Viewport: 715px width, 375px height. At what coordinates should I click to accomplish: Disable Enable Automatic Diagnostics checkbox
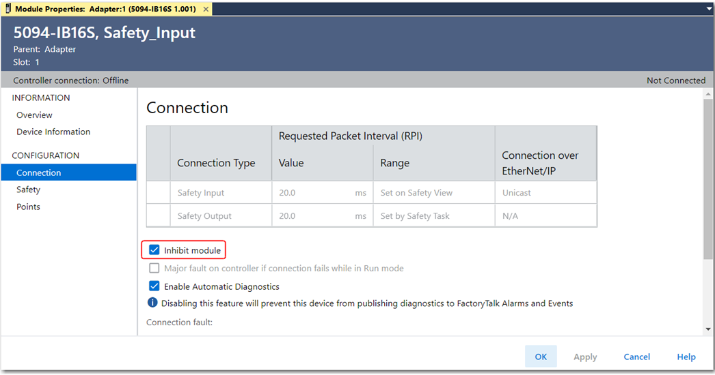click(x=154, y=286)
